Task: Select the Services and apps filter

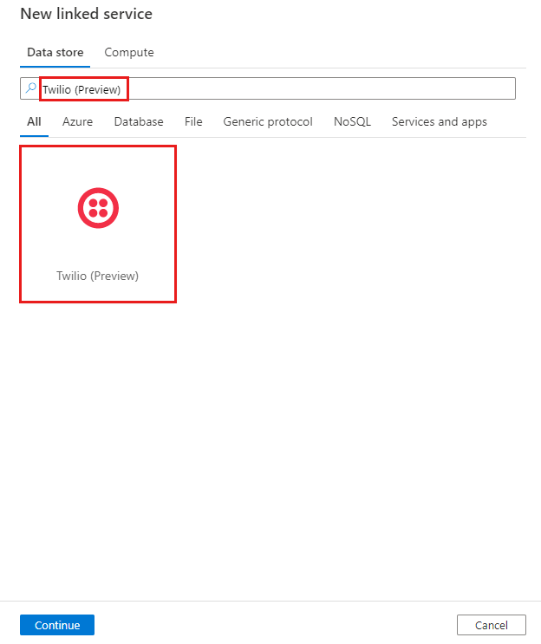Action: pos(440,122)
